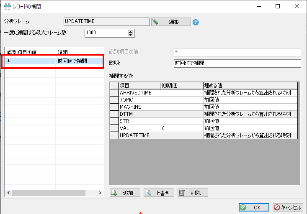Click the 分析フレーム field showing UPDATETIME
Image resolution: width=307 pixels, height=214 pixels.
[x=106, y=22]
